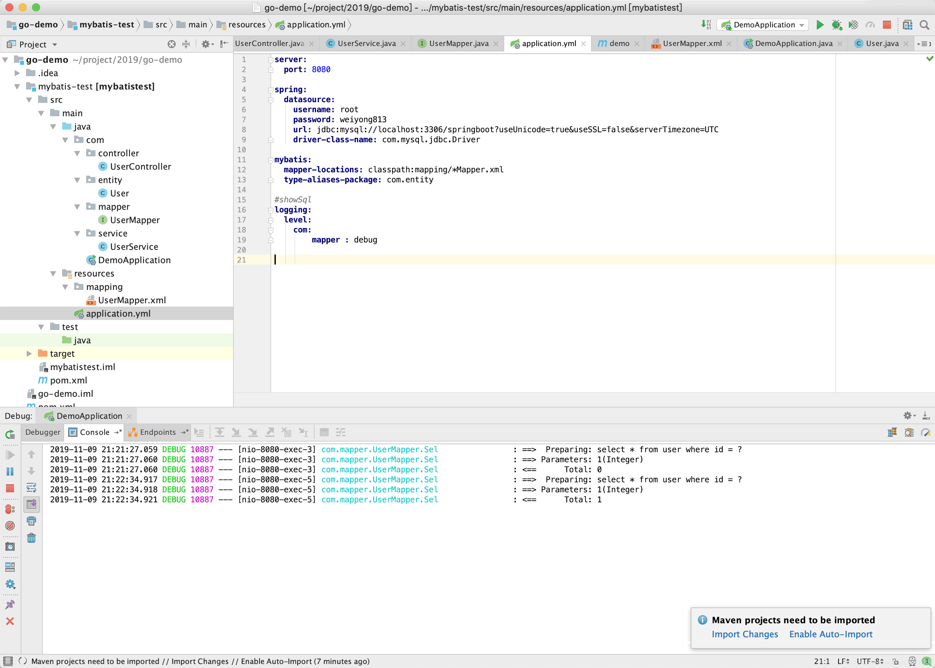Toggle scroll to the end in console
Screen dimensions: 935x668
(x=31, y=504)
